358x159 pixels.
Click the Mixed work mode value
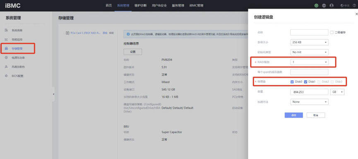click(x=166, y=82)
